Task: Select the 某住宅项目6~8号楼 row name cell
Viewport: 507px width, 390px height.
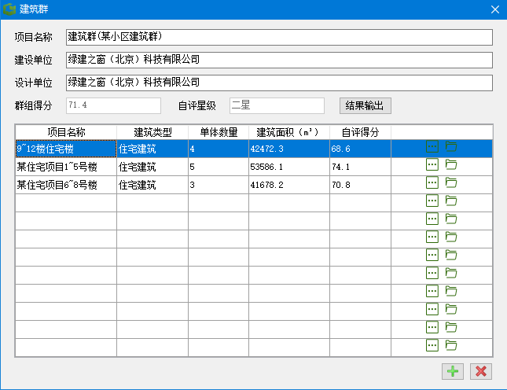Action: point(66,185)
